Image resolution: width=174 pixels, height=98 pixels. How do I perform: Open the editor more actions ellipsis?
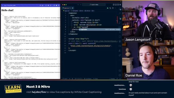pyautogui.click(x=115, y=8)
